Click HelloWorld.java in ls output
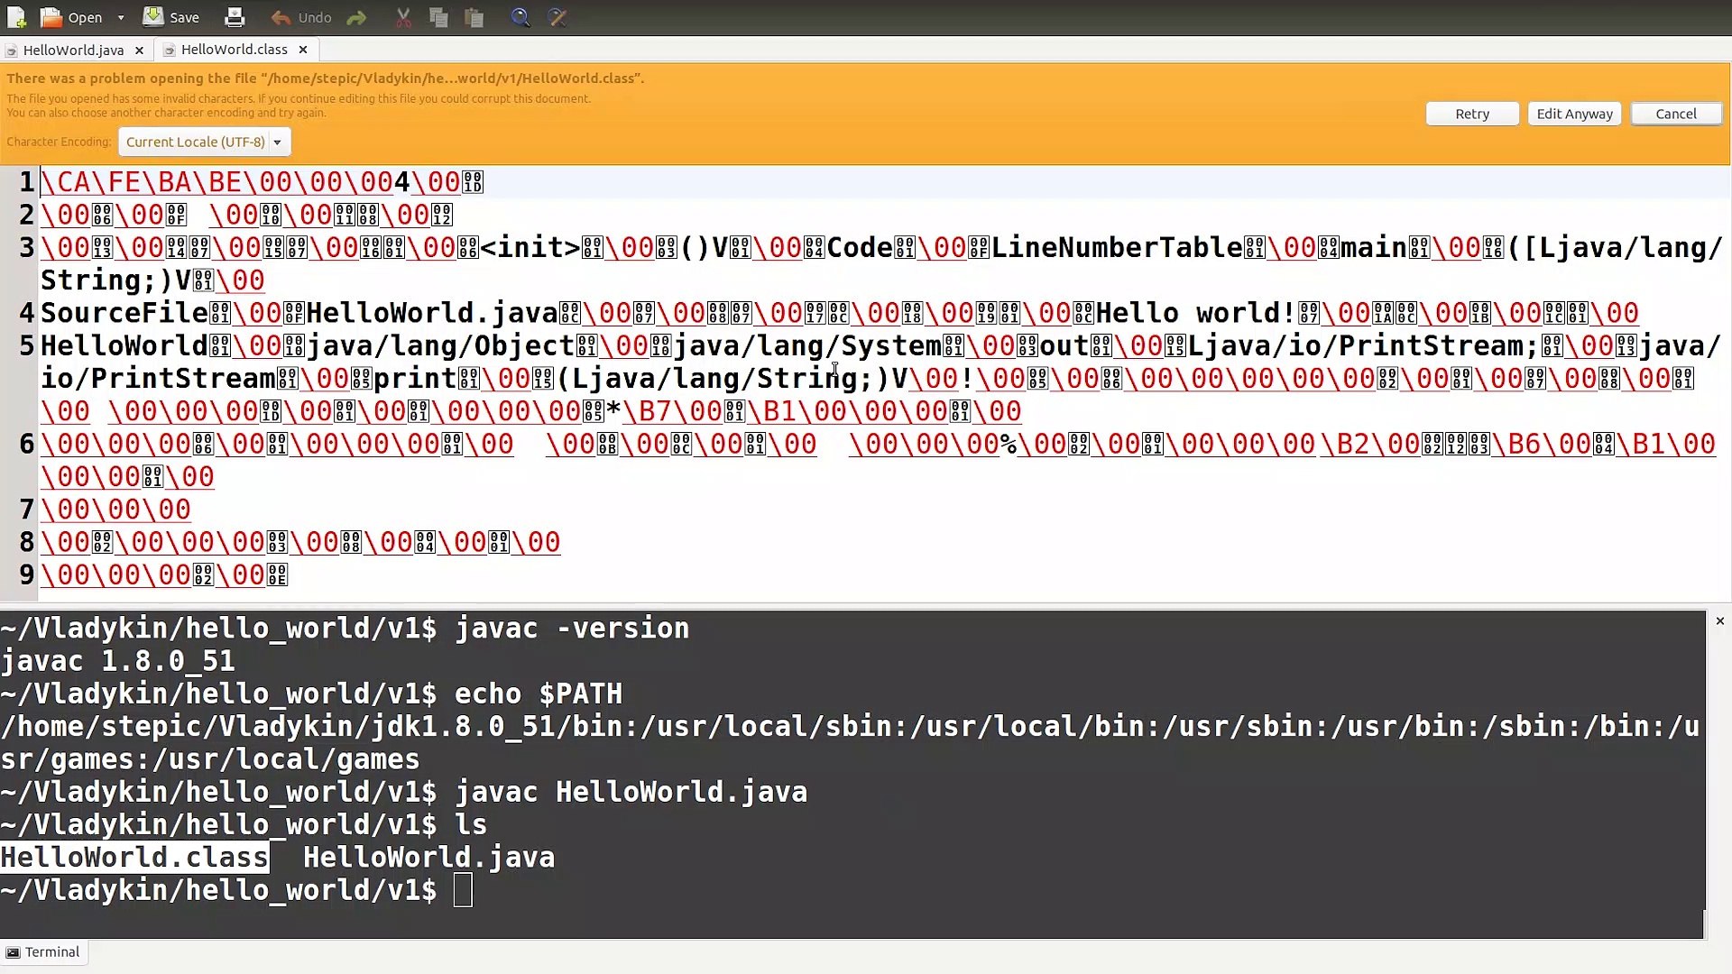The height and width of the screenshot is (974, 1732). tap(428, 857)
